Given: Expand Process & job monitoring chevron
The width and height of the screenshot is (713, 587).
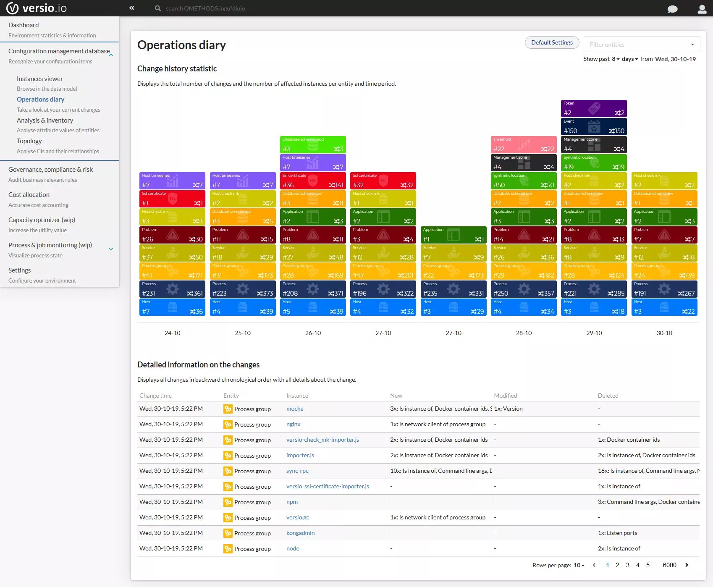Looking at the screenshot, I should click(x=111, y=249).
